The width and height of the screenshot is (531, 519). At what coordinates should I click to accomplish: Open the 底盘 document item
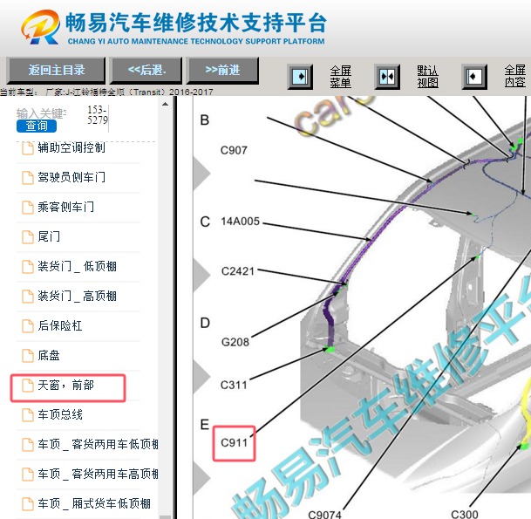[49, 355]
